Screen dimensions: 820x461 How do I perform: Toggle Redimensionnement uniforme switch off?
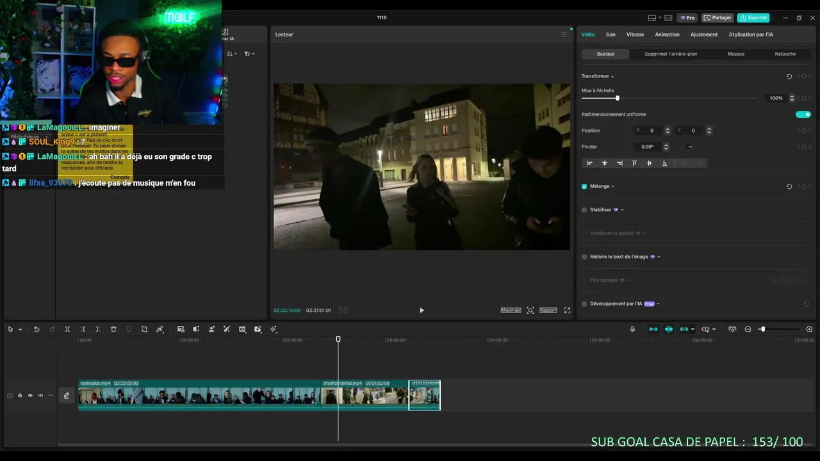point(803,115)
